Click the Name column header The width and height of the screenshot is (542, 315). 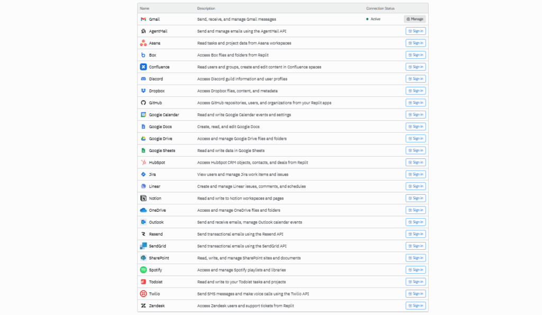(x=144, y=8)
